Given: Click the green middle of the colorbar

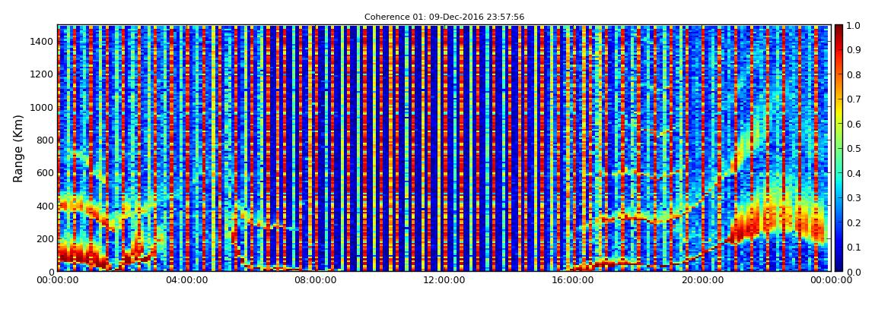Looking at the screenshot, I should 838,148.
